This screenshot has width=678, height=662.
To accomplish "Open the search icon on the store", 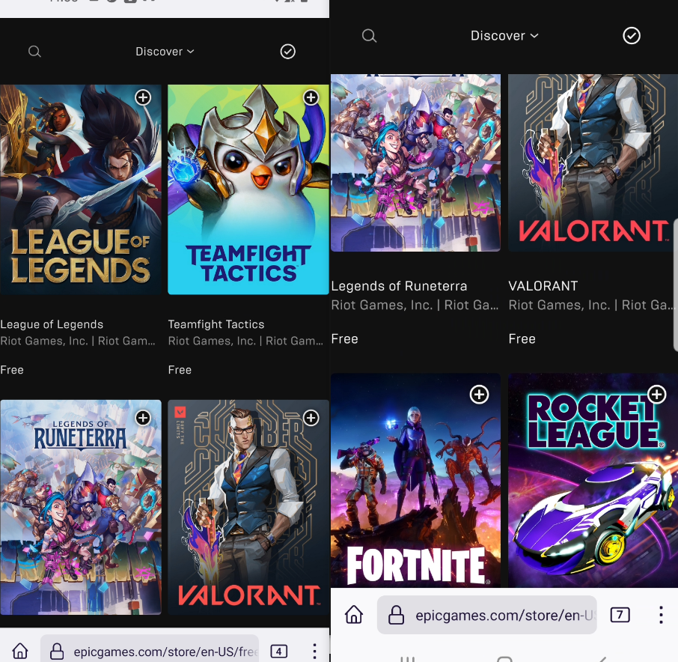I will click(34, 51).
